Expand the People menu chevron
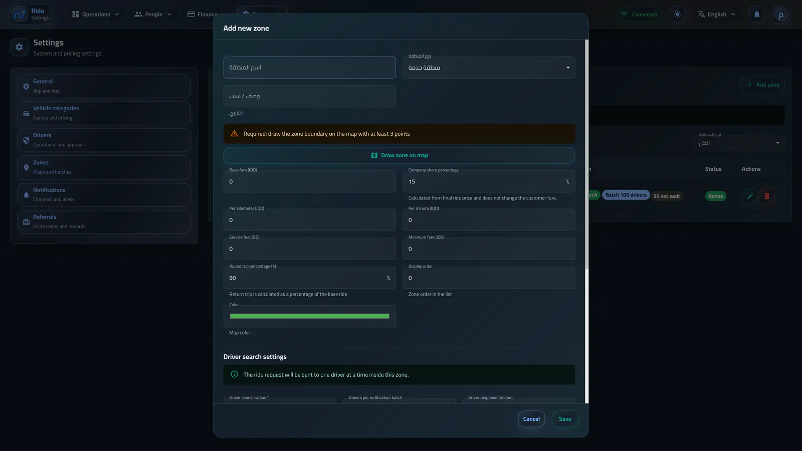The width and height of the screenshot is (802, 451). tap(169, 14)
